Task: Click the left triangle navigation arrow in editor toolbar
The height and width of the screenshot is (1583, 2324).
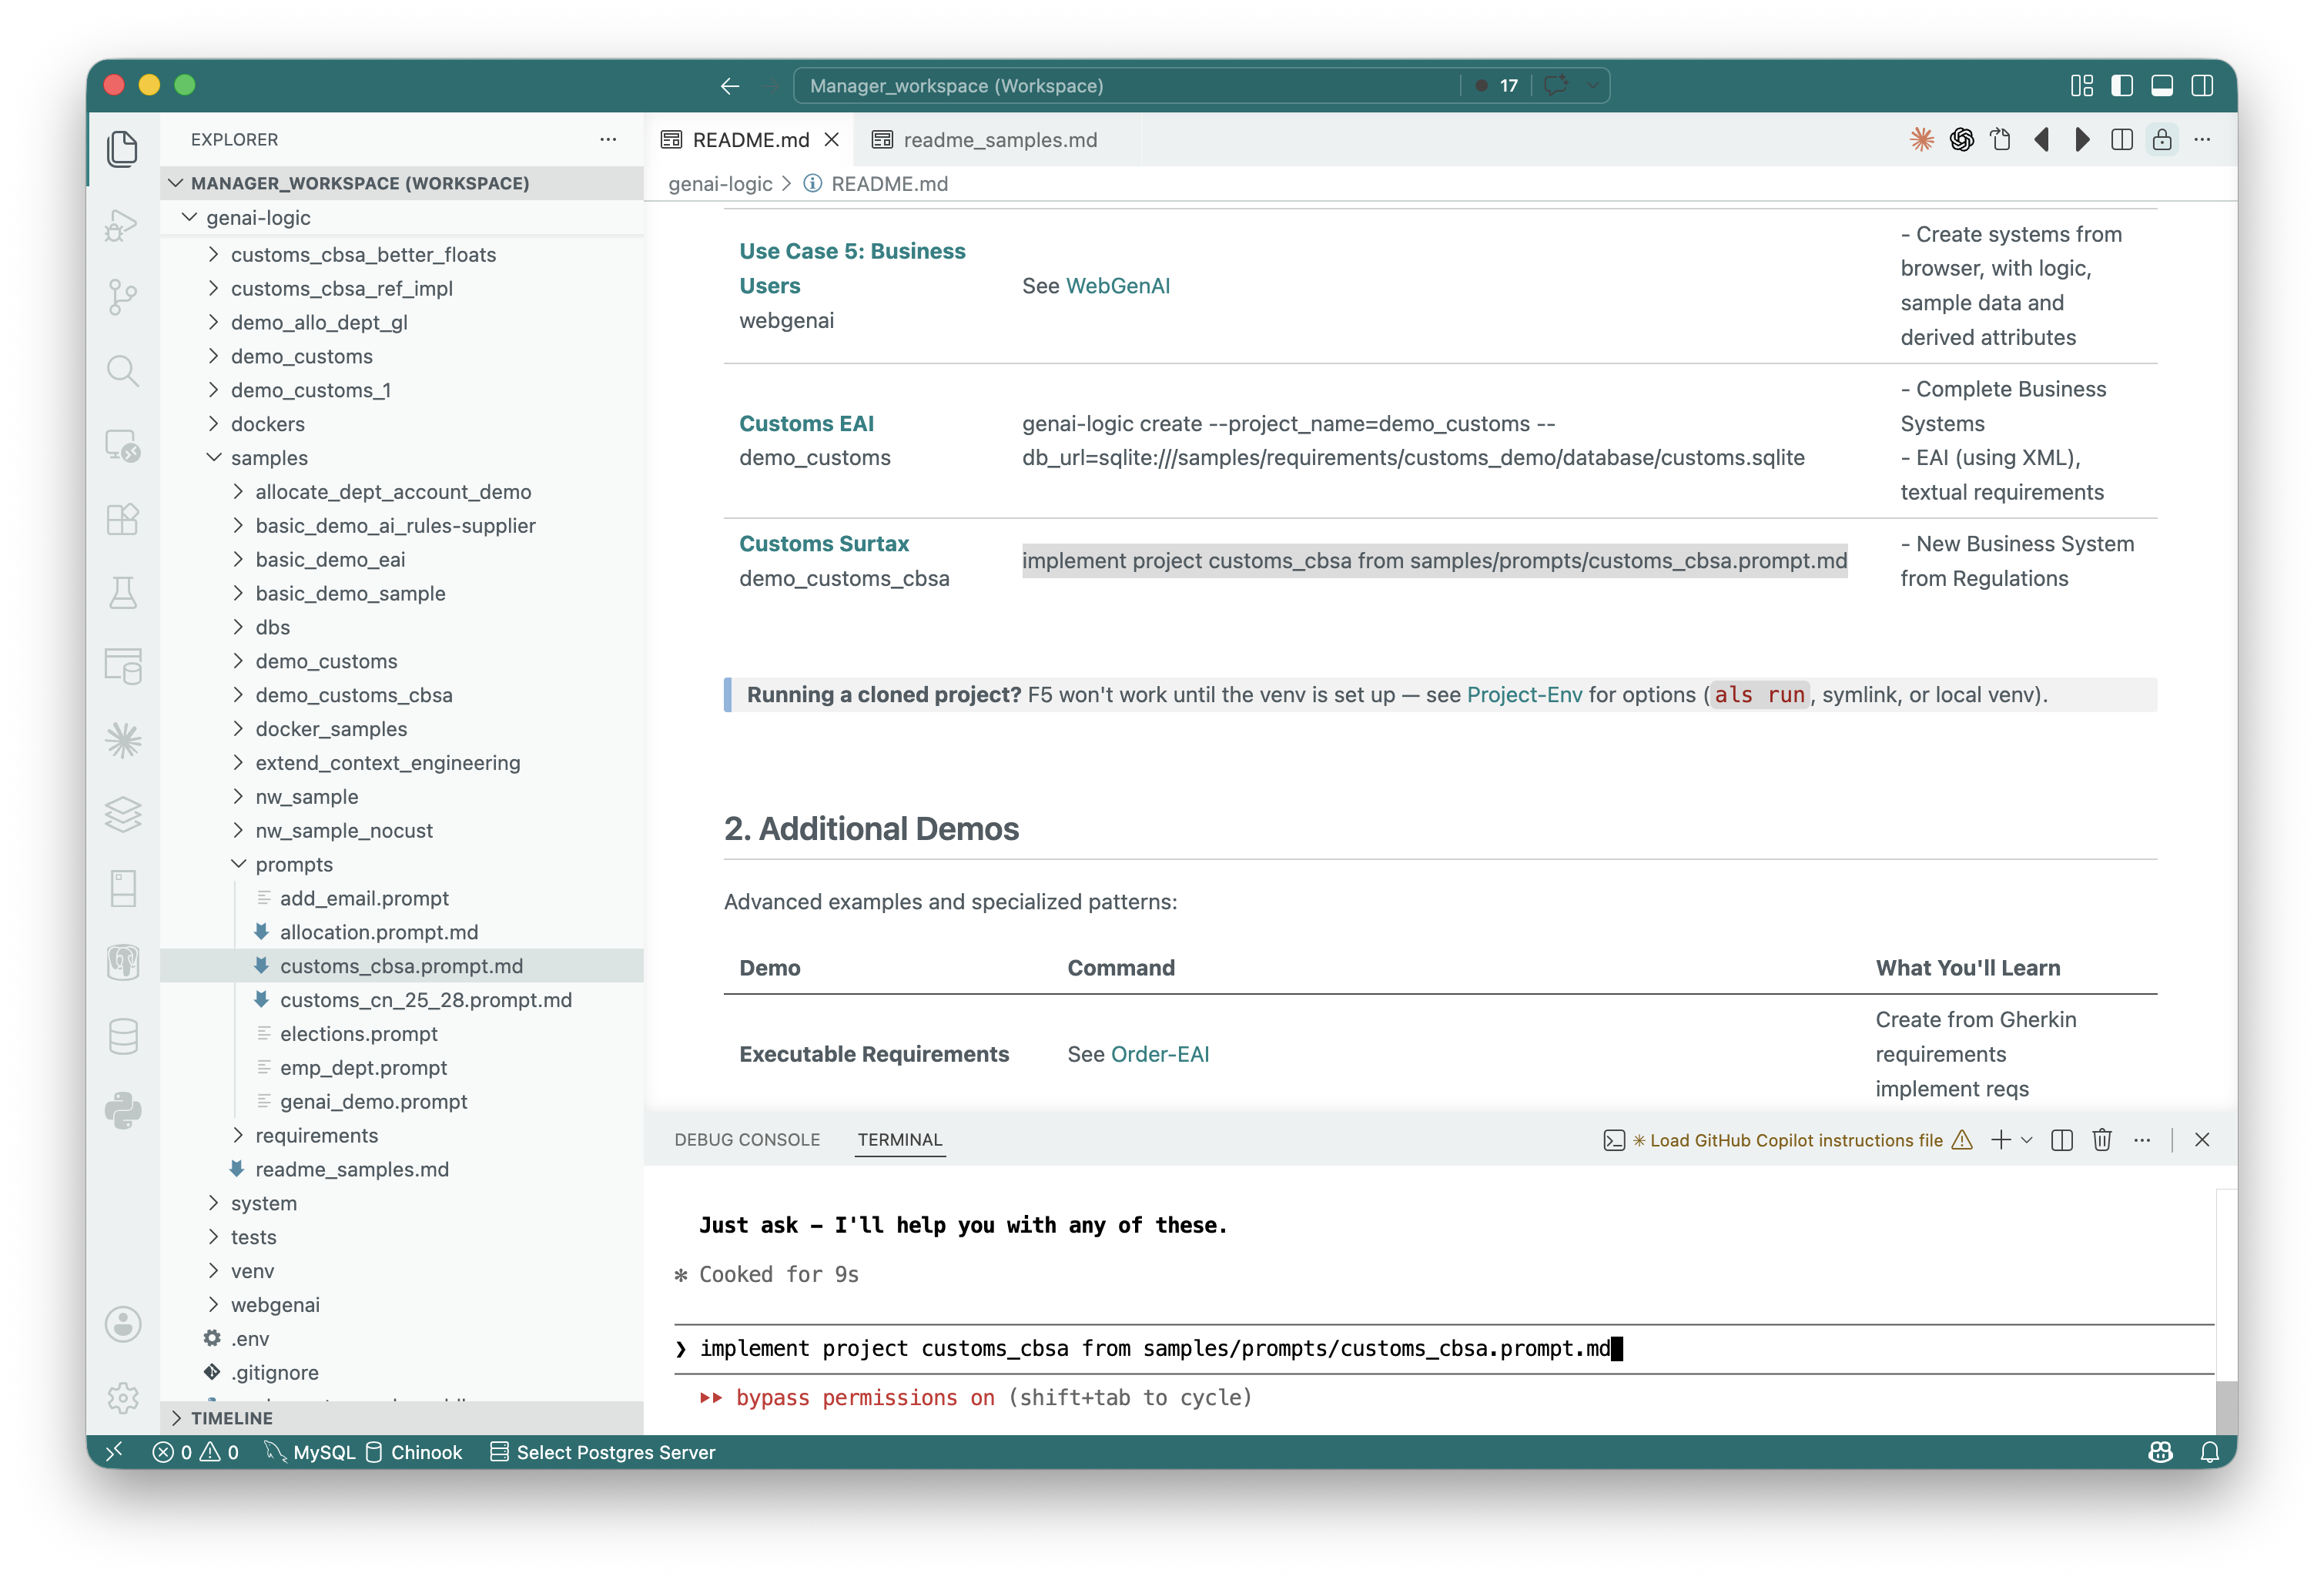Action: tap(2041, 140)
